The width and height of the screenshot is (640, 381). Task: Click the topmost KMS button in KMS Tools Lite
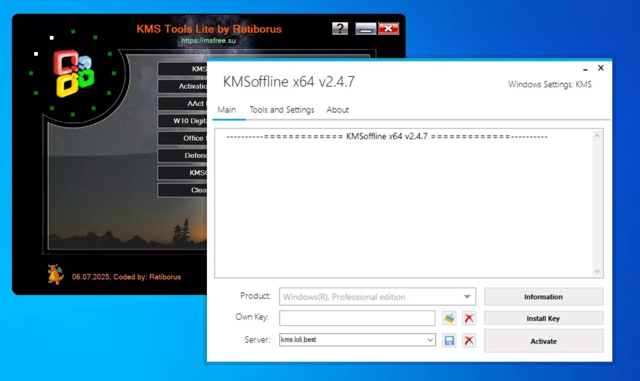point(182,69)
